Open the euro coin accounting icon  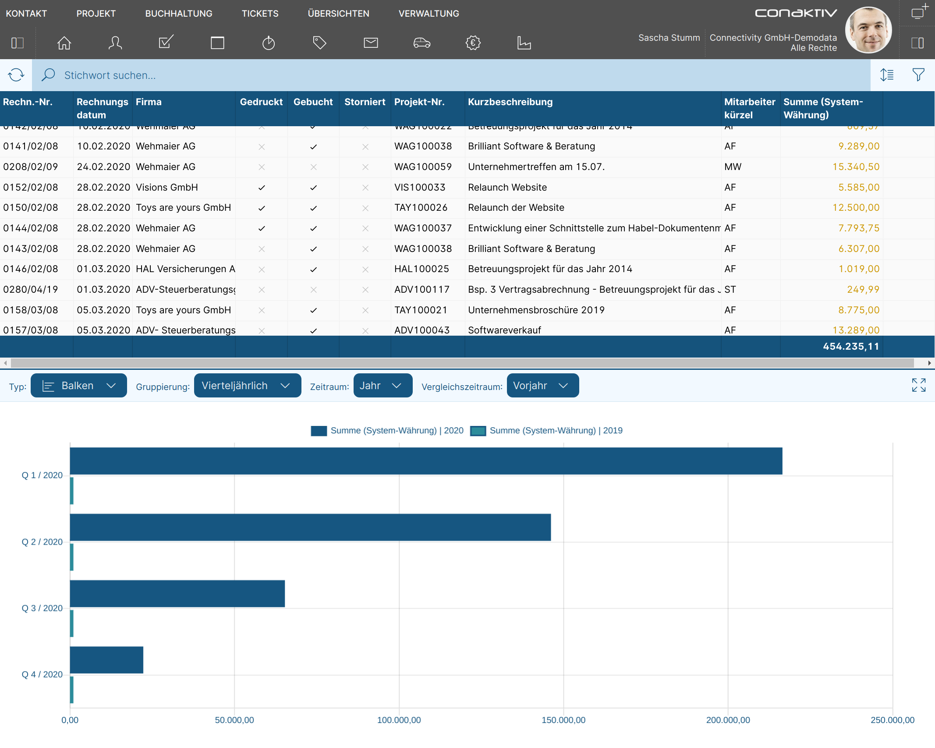pos(473,43)
